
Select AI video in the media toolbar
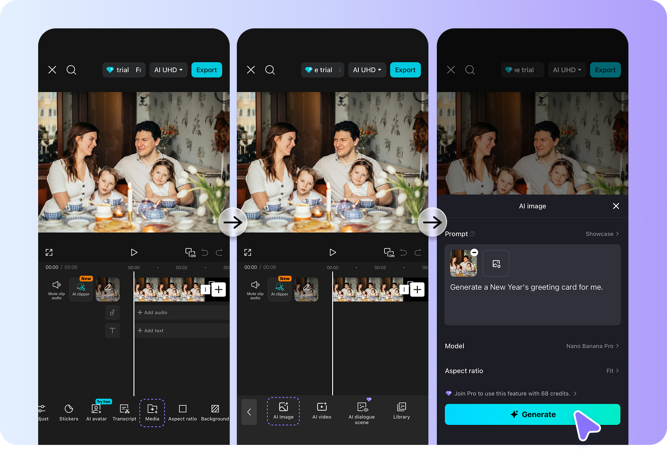322,411
